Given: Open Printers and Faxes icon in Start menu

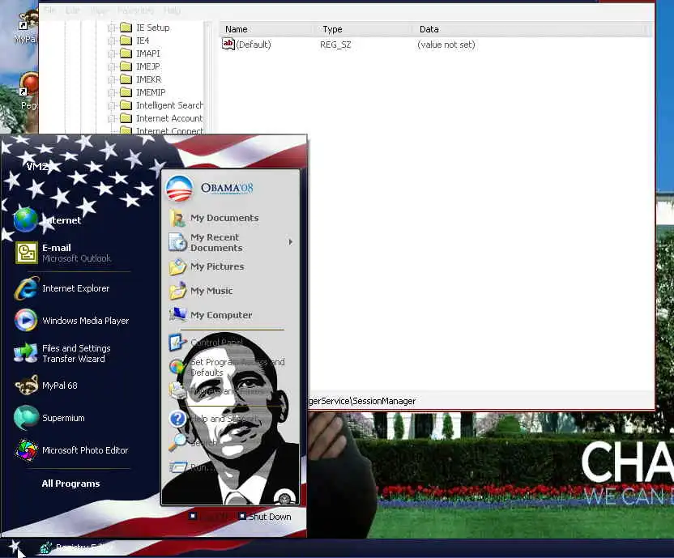Looking at the screenshot, I should 177,391.
